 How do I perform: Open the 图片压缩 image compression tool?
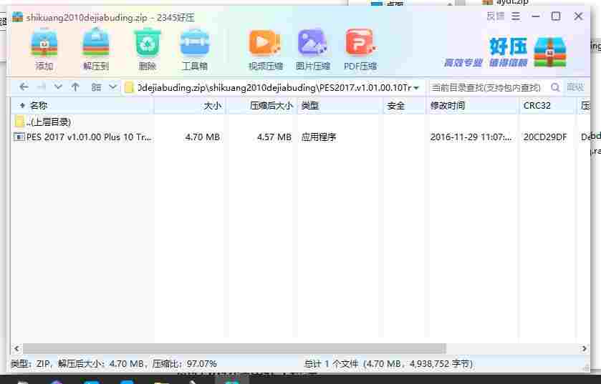[313, 49]
